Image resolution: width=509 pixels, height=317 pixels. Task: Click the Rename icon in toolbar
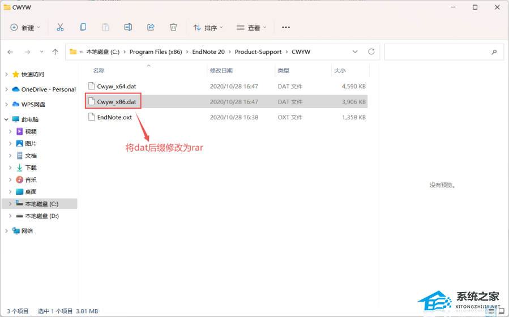coord(128,27)
